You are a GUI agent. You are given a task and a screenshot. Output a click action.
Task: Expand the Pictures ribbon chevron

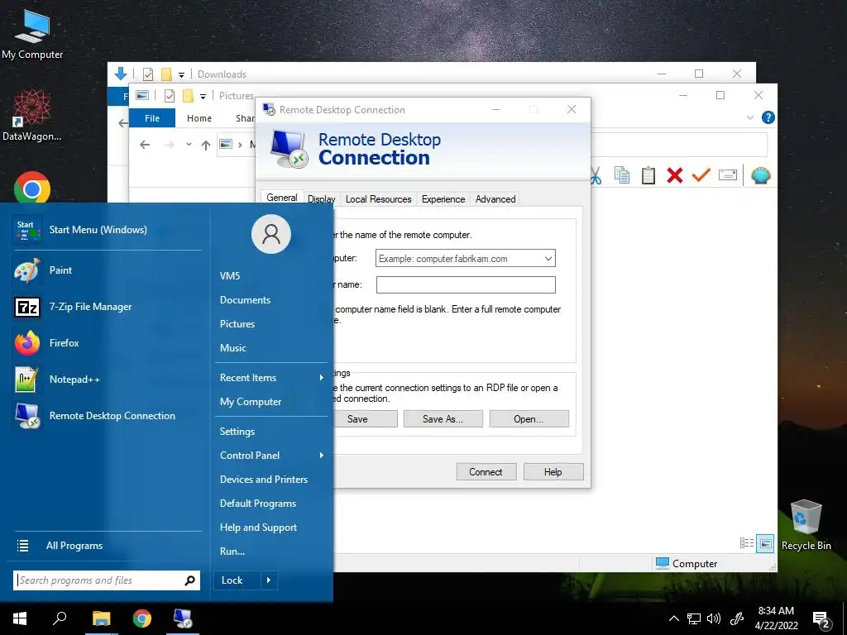(749, 117)
